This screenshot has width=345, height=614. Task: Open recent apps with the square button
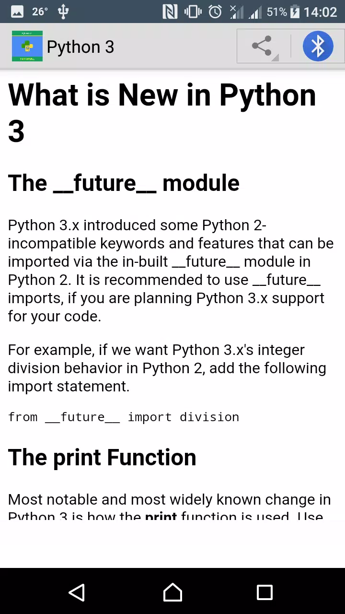tap(264, 593)
